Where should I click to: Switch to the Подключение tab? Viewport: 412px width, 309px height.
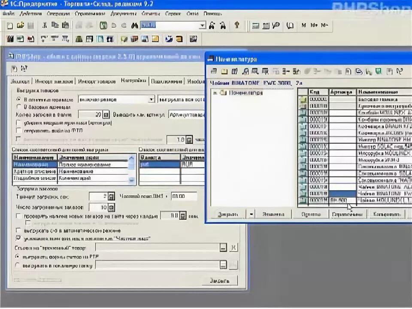[x=167, y=82]
